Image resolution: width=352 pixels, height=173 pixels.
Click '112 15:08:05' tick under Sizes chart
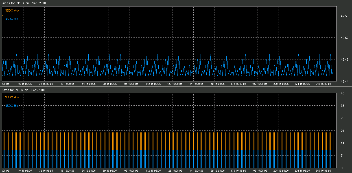153,171
